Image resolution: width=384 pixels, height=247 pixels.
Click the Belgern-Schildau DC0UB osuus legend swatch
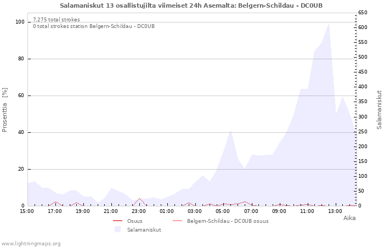[177, 221]
